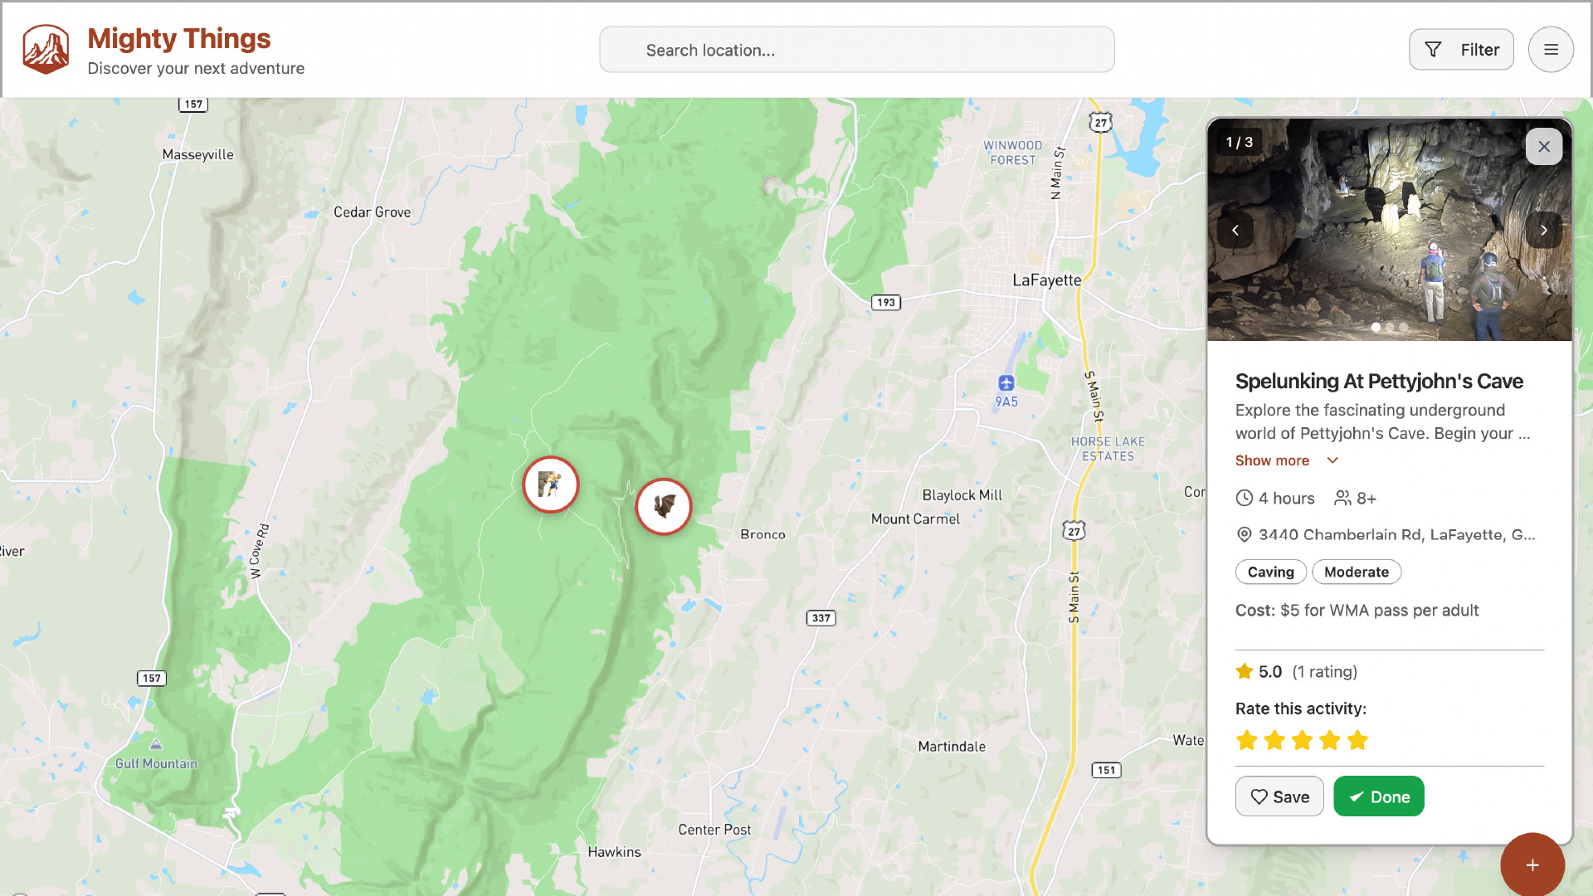Screen dimensions: 1593x896
Task: Toggle the Caving category tag
Action: [x=1270, y=572]
